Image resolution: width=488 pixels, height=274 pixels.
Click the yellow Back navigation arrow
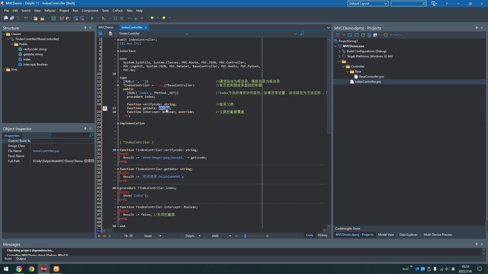point(152,18)
